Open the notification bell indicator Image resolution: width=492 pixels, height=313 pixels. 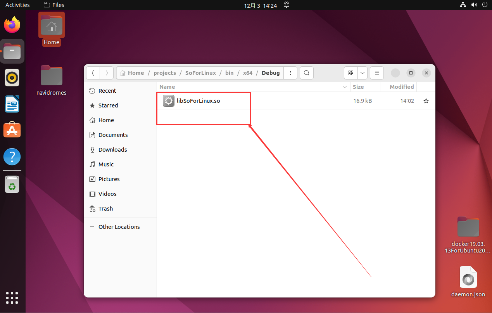click(x=287, y=5)
